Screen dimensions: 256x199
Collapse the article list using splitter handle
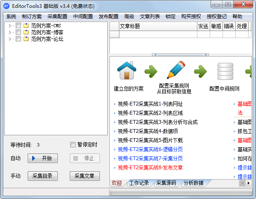point(180,55)
